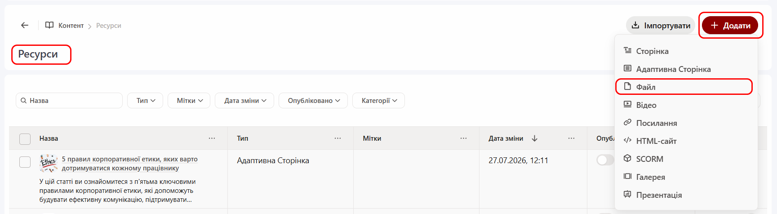Screen dimensions: 777x214
Task: Expand the Тип filter dropdown
Action: pos(145,100)
